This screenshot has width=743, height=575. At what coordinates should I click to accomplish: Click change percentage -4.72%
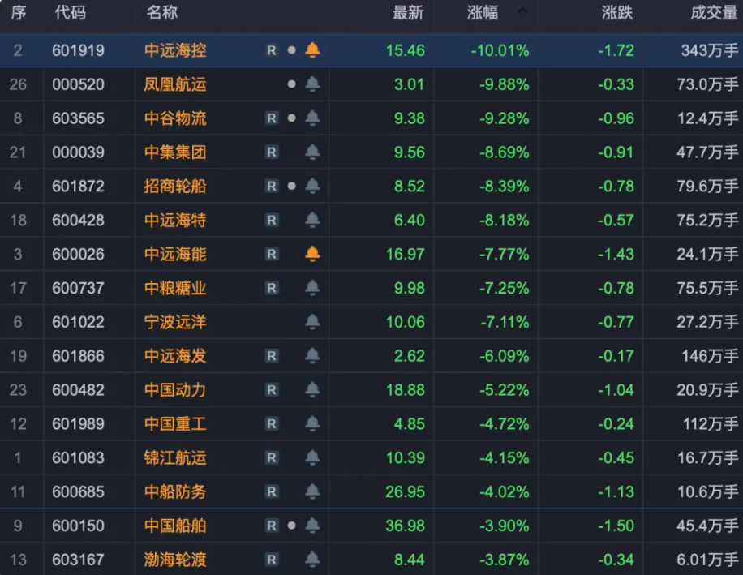click(505, 424)
